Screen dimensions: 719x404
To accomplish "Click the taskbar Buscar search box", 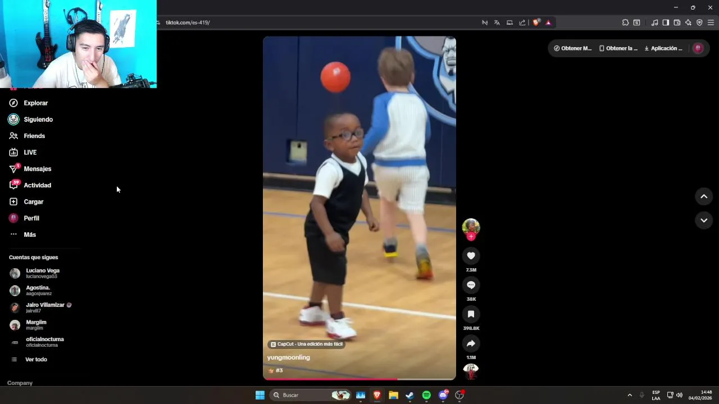I will point(311,395).
